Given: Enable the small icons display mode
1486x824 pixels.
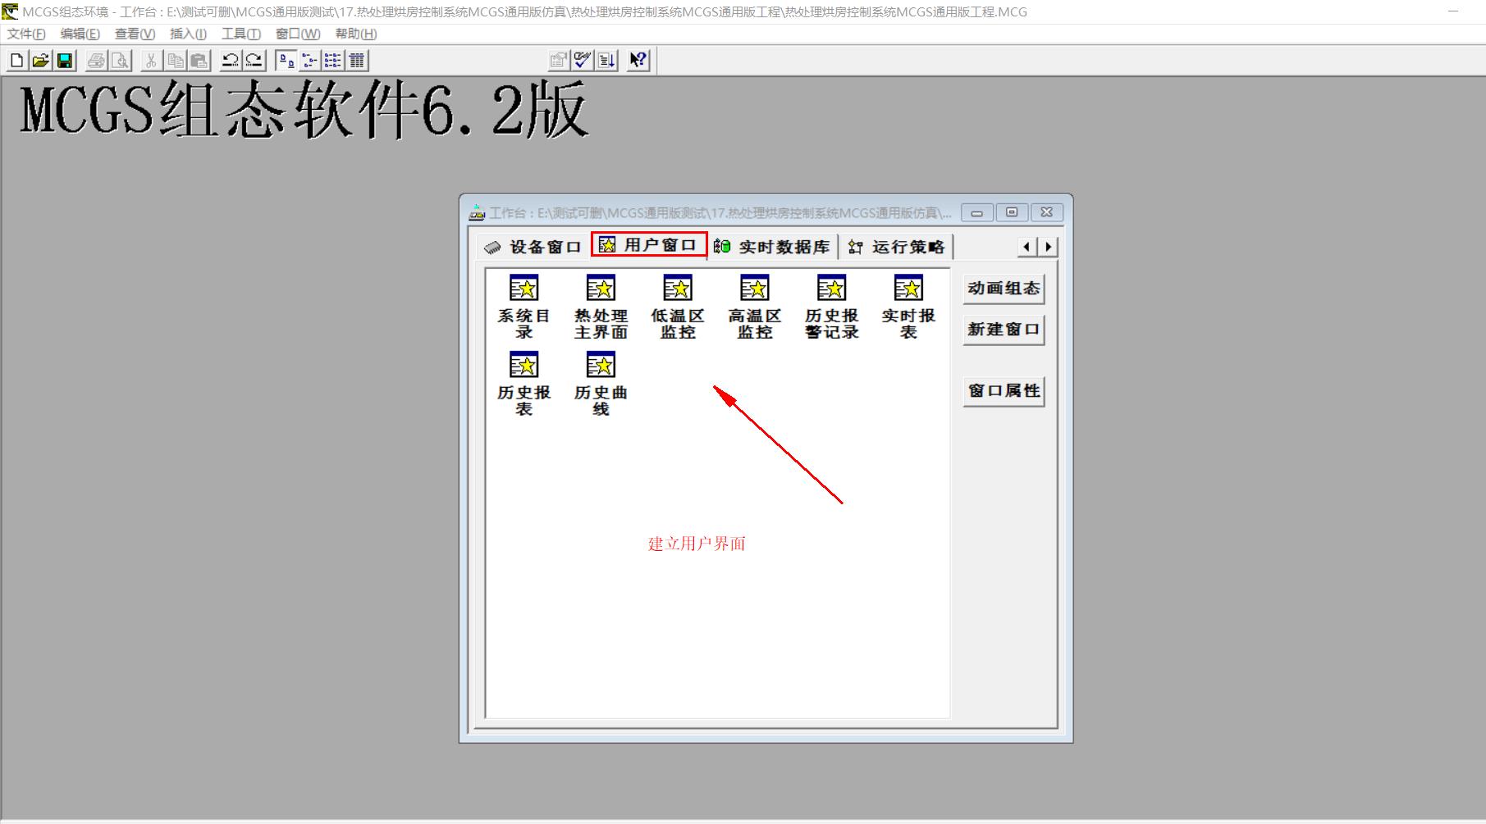Looking at the screenshot, I should [x=310, y=60].
